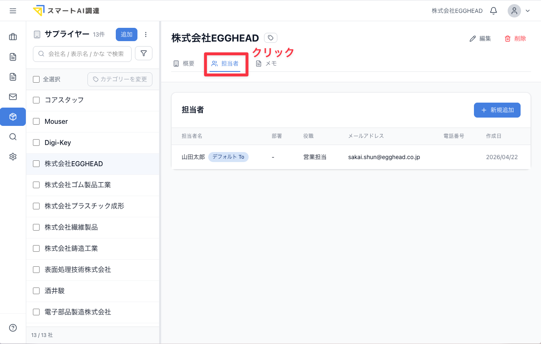541x344 pixels.
Task: Switch to the メモ tab
Action: click(266, 64)
